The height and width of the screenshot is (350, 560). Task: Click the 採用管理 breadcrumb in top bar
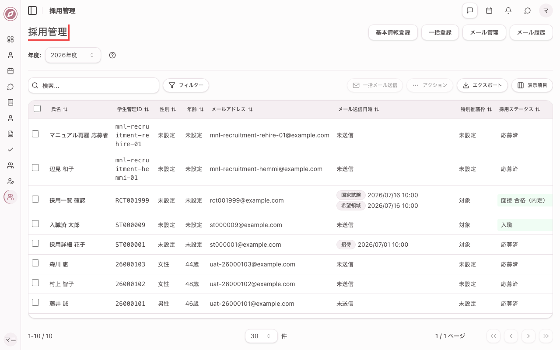coord(63,10)
